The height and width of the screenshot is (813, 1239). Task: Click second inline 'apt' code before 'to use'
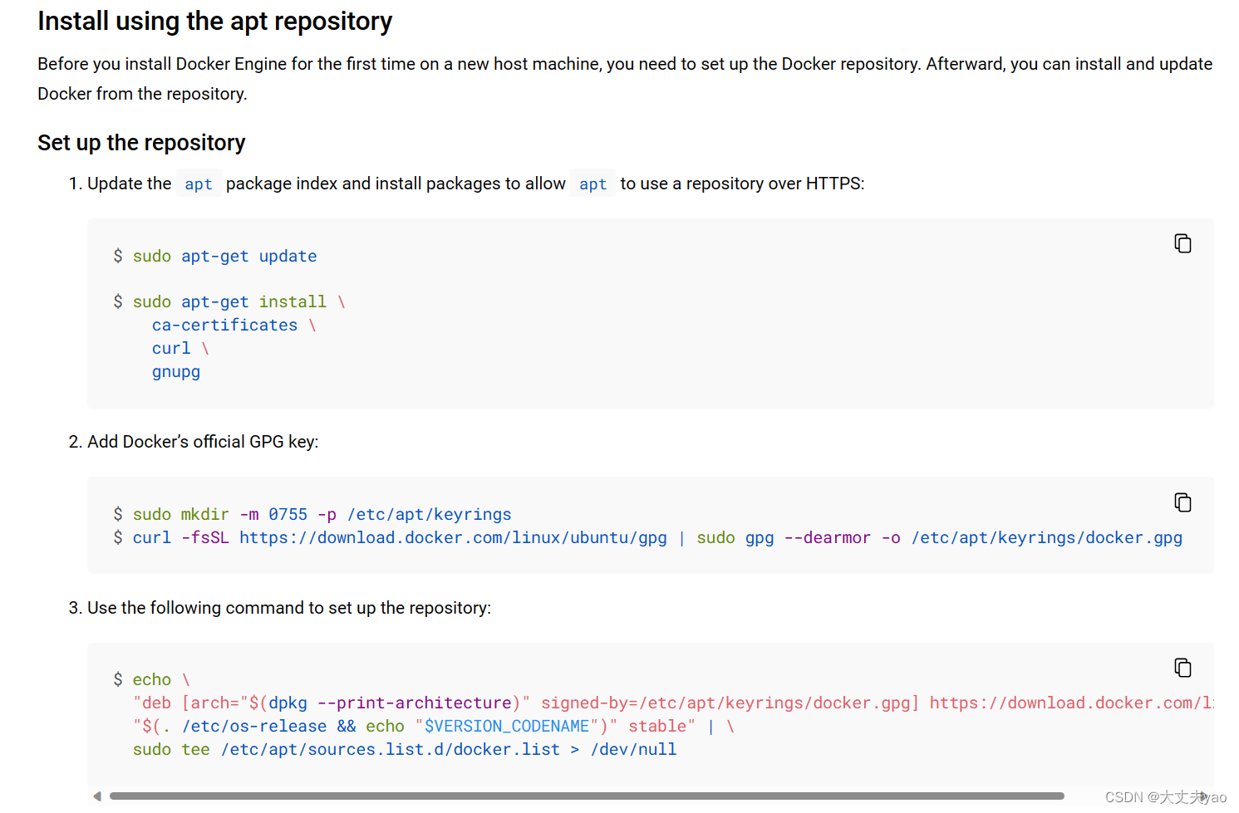pyautogui.click(x=592, y=184)
